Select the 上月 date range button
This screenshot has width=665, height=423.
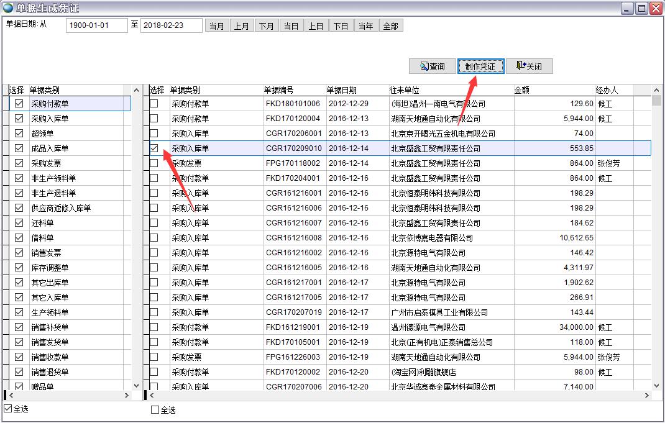click(x=242, y=26)
